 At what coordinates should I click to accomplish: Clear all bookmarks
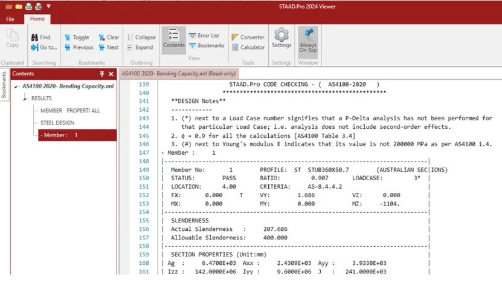pyautogui.click(x=109, y=37)
